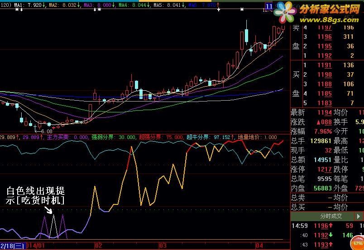Image resolution: width=364 pixels, height=250 pixels.
Task: Click the 主力买卖 indicator label
Action: pos(67,137)
